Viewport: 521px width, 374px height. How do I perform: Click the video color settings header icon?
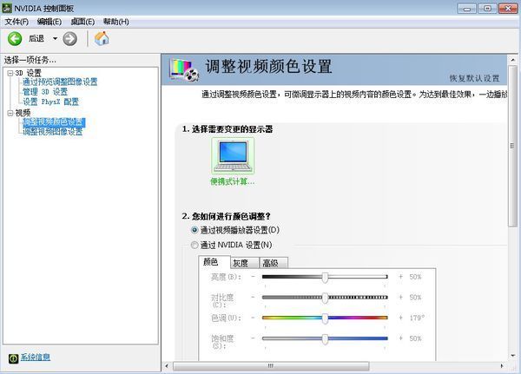[x=184, y=69]
